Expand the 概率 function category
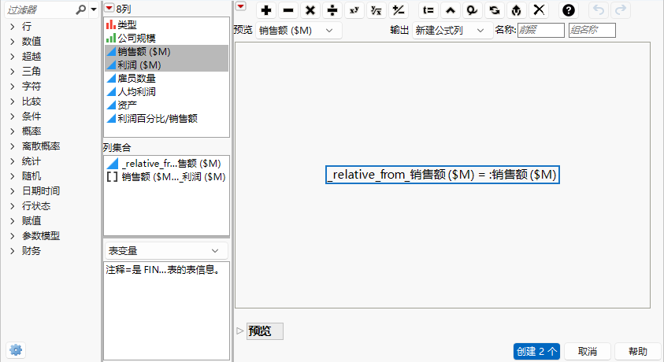Screen dimensions: 664x362 point(13,131)
